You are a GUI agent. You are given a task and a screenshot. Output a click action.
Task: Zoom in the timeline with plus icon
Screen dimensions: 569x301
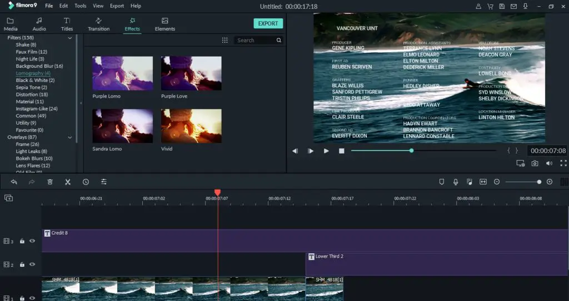point(550,182)
